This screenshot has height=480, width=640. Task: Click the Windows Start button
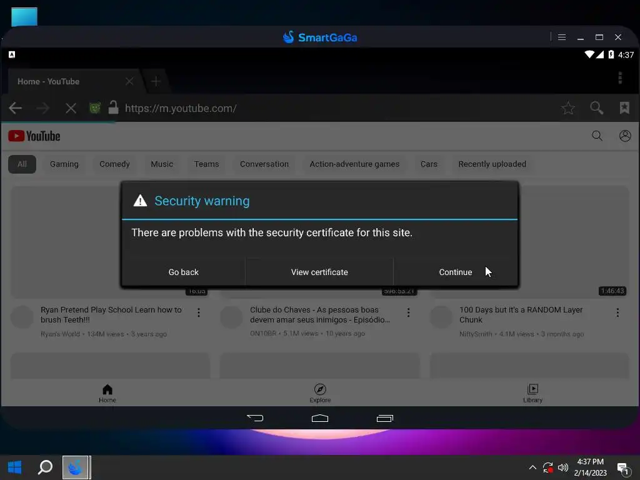point(15,467)
